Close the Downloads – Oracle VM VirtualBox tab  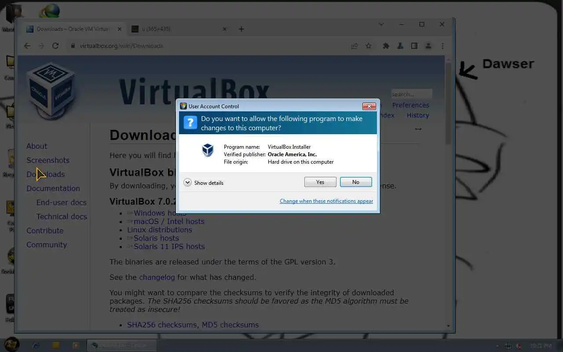pyautogui.click(x=119, y=29)
